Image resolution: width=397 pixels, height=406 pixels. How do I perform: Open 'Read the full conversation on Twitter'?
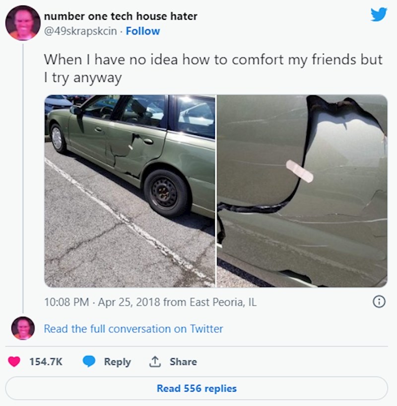133,329
